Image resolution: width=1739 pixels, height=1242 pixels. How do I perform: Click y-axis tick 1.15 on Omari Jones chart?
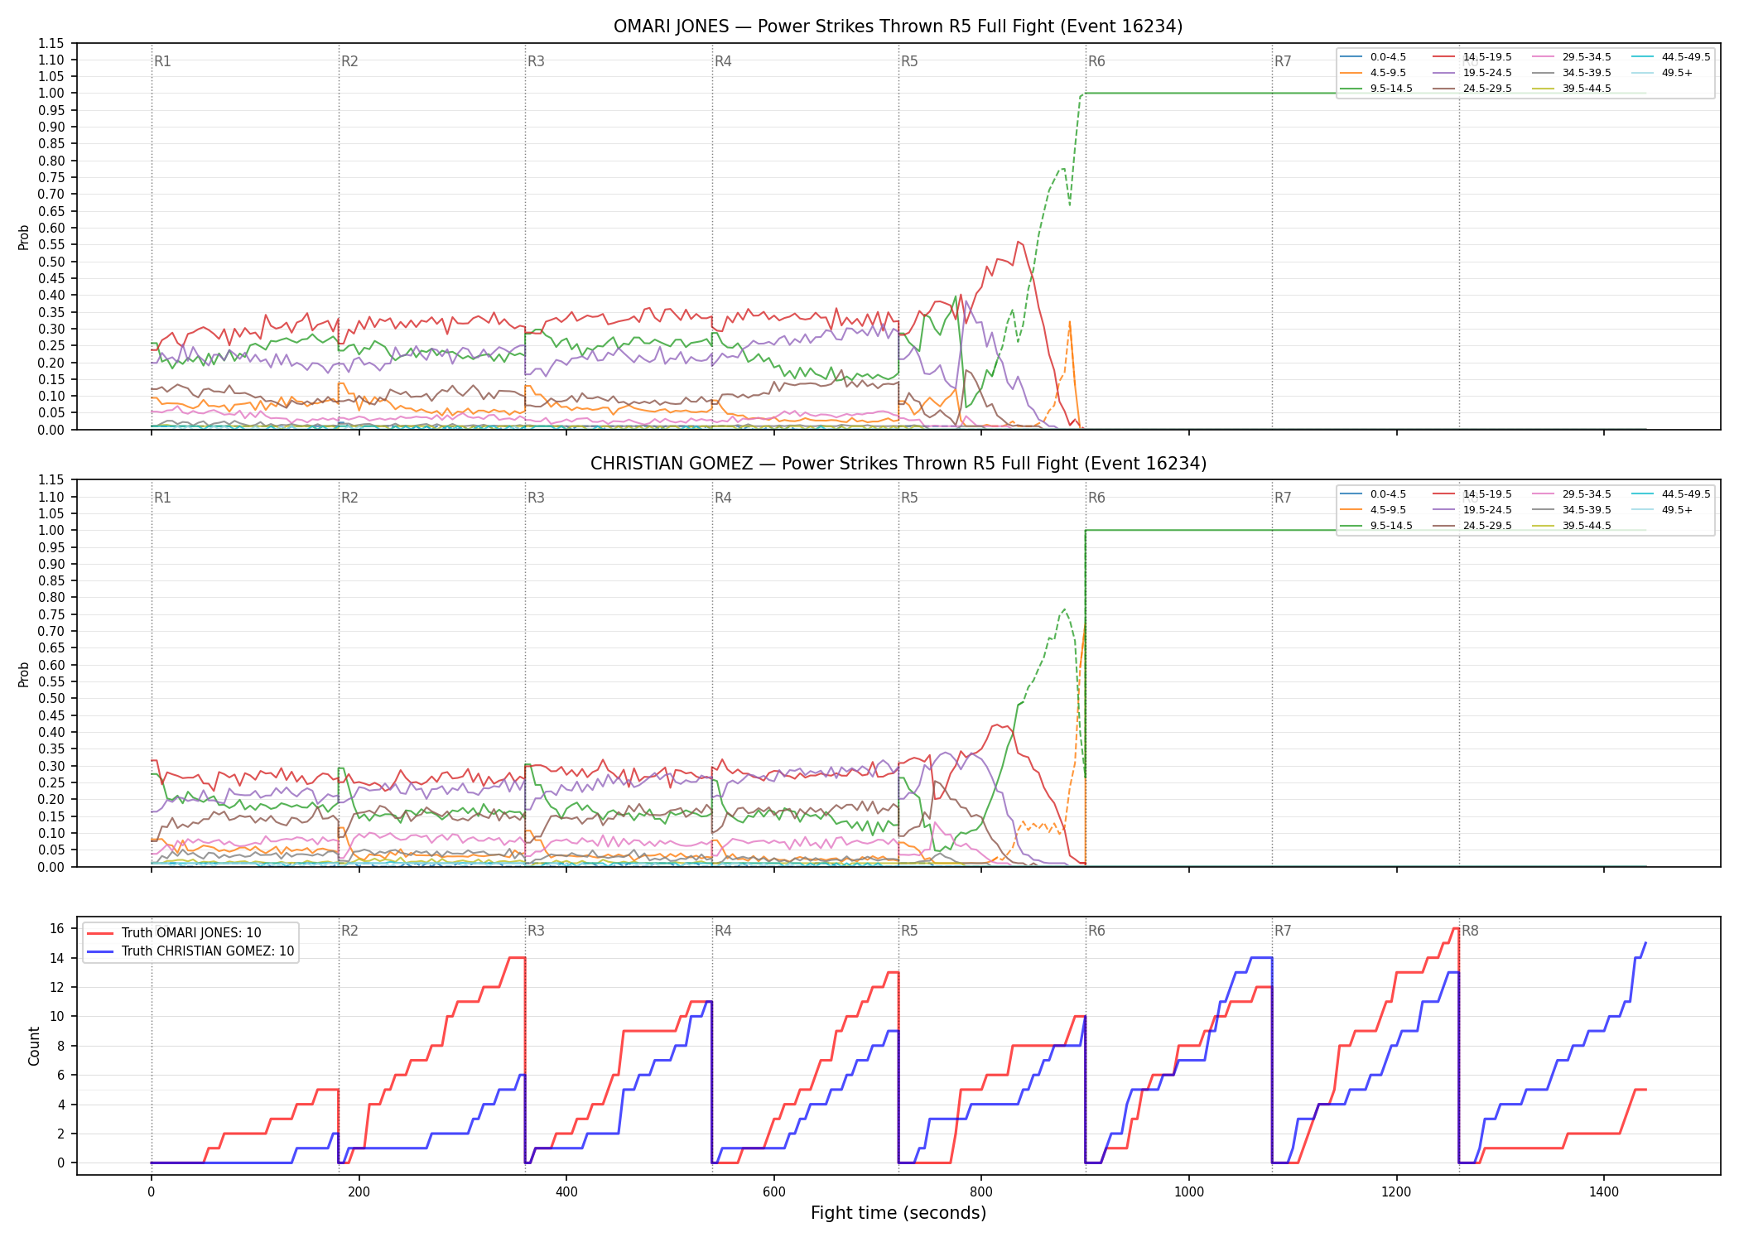[51, 43]
